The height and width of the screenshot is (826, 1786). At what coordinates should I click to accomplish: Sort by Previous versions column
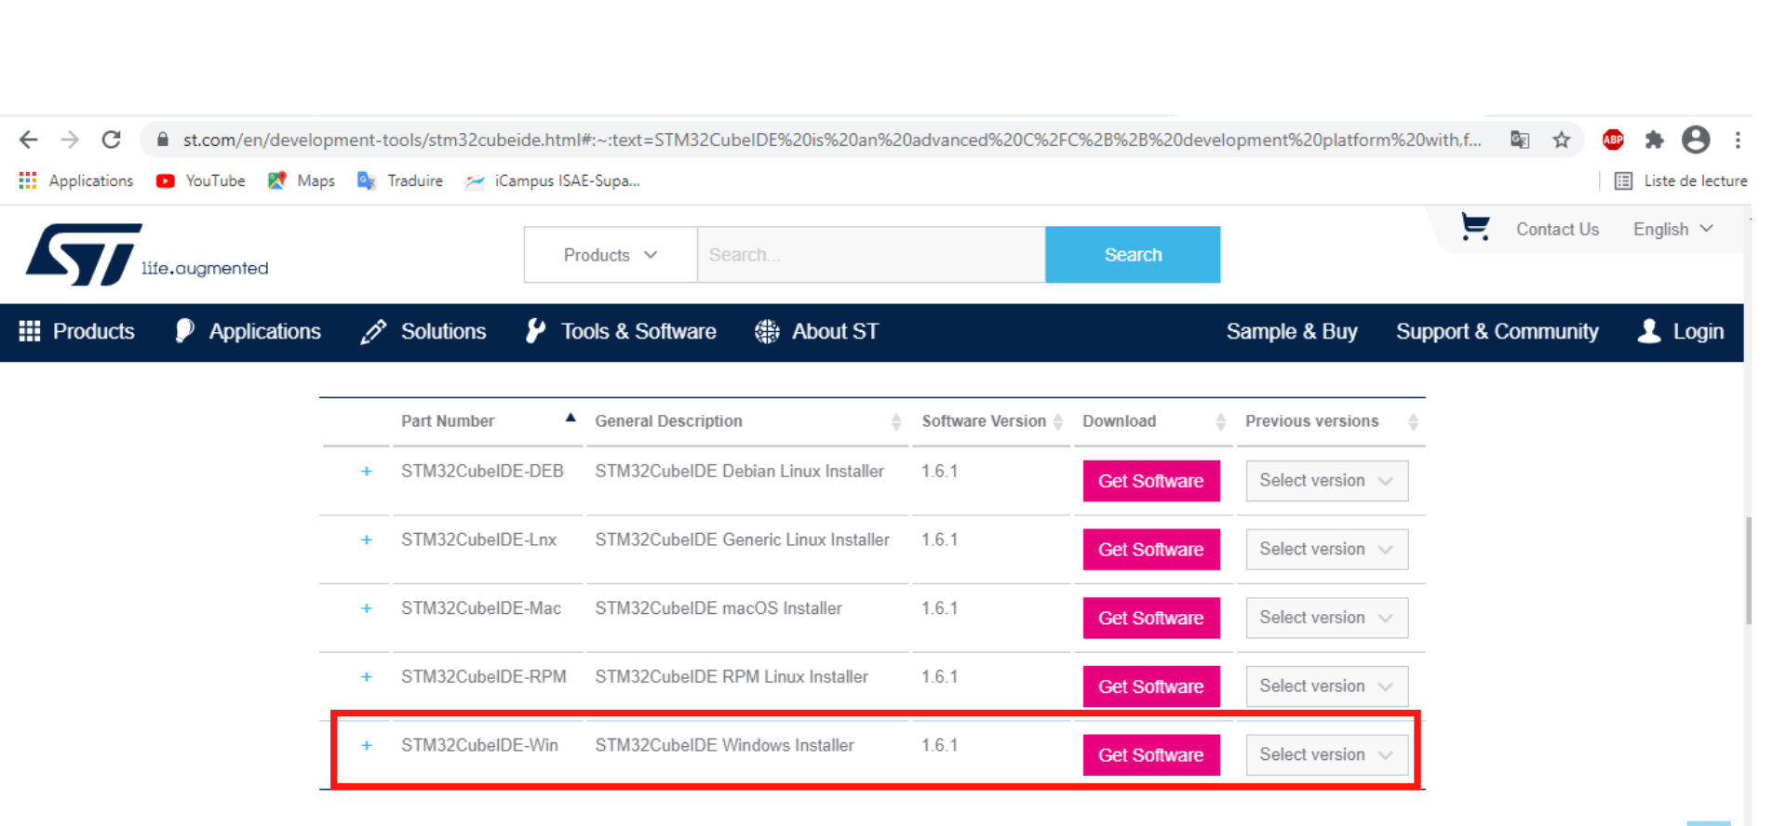coord(1331,420)
